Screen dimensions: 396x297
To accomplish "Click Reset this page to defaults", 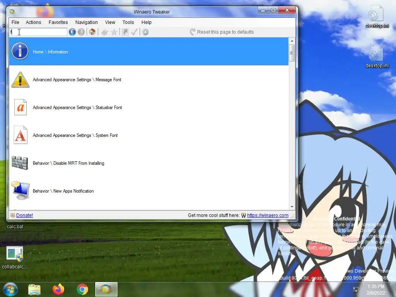I will click(222, 32).
